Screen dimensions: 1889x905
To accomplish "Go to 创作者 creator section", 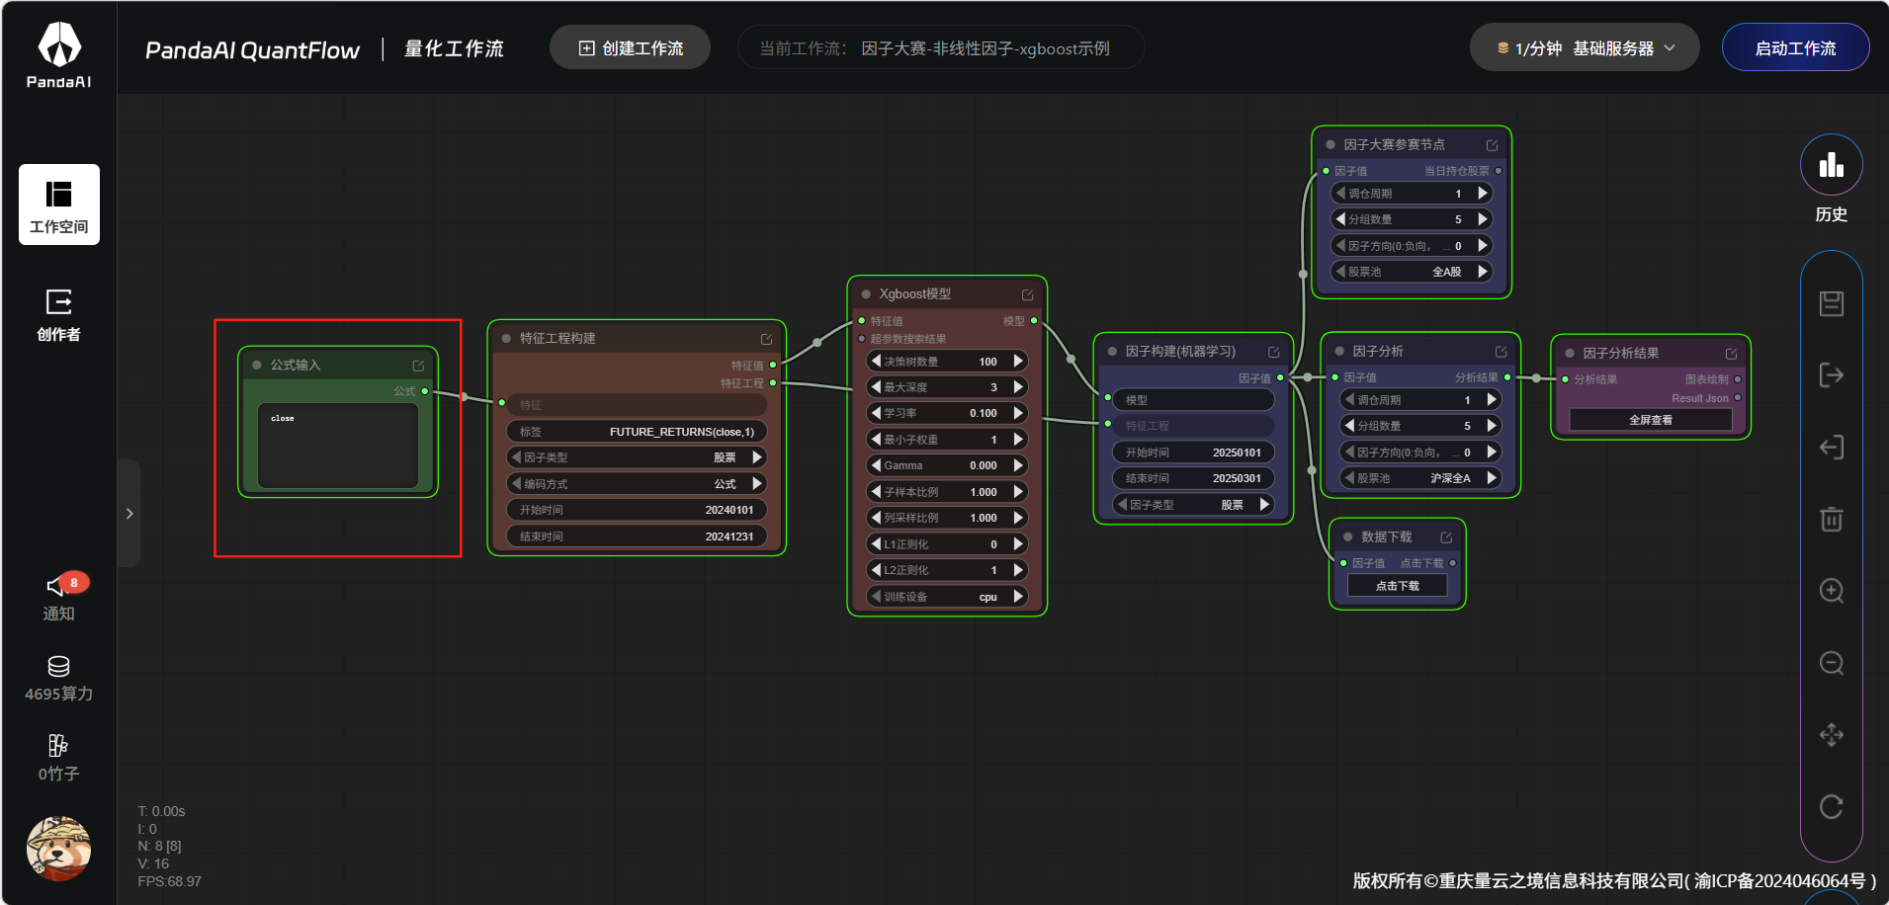I will coord(59,314).
